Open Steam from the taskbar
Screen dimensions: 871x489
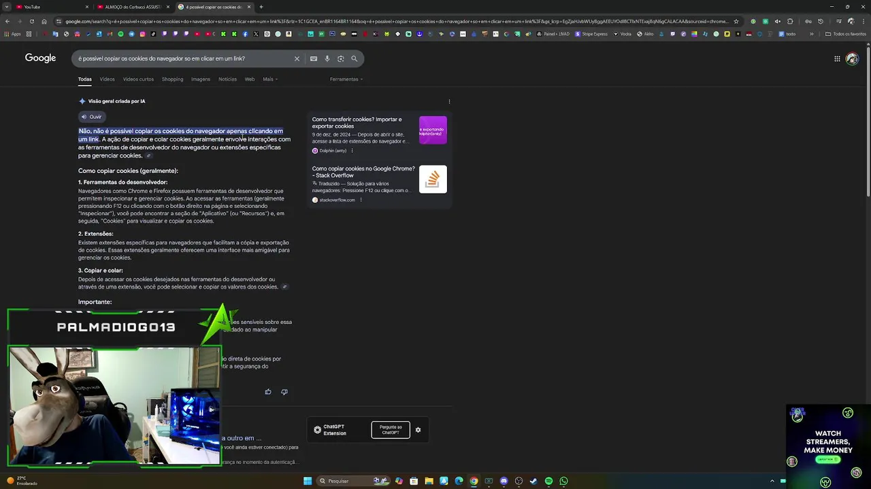click(x=533, y=481)
